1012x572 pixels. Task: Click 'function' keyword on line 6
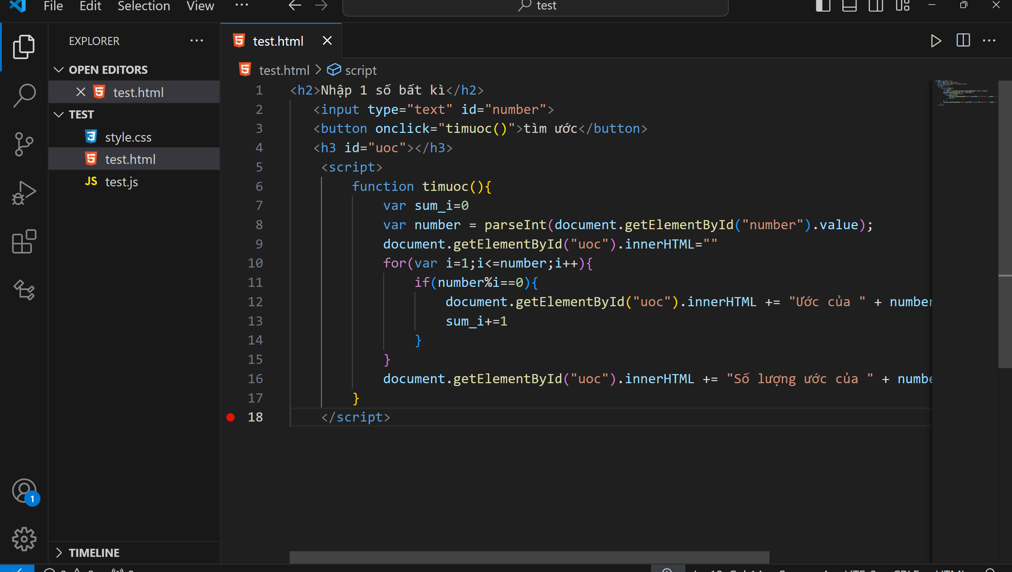(x=383, y=186)
